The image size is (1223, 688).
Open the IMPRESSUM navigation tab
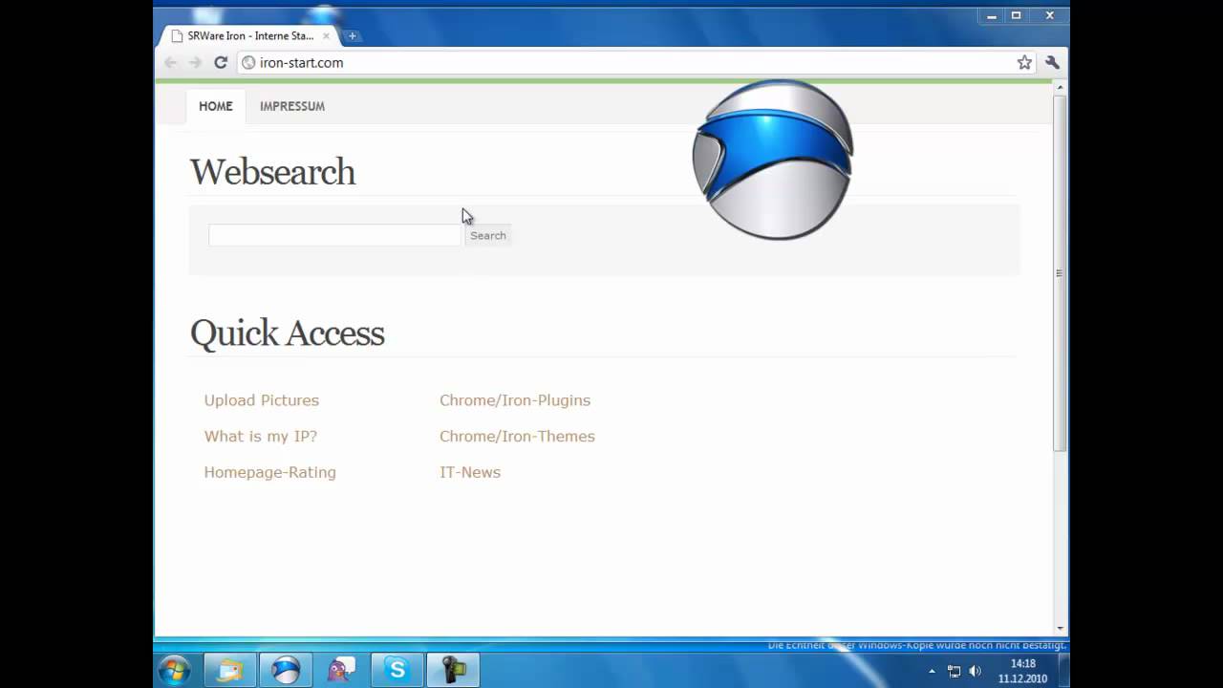point(292,106)
